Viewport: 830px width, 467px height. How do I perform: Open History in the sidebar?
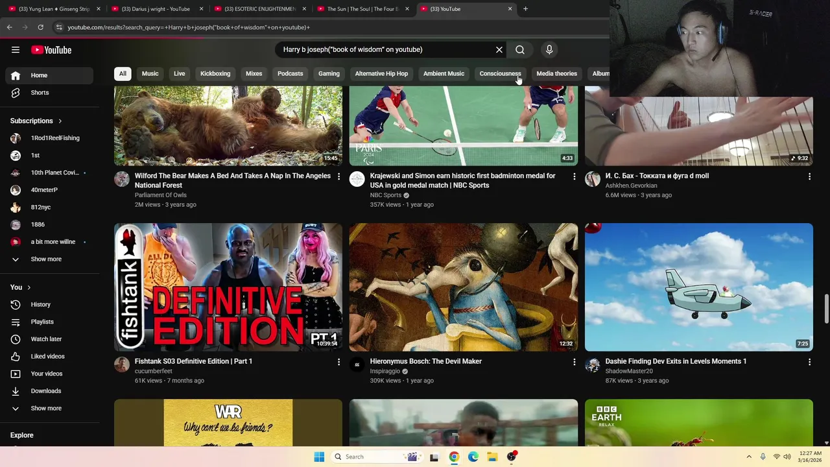coord(49,304)
